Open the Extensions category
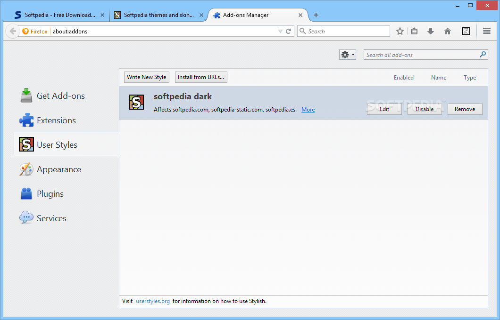500x320 pixels. tap(67, 120)
